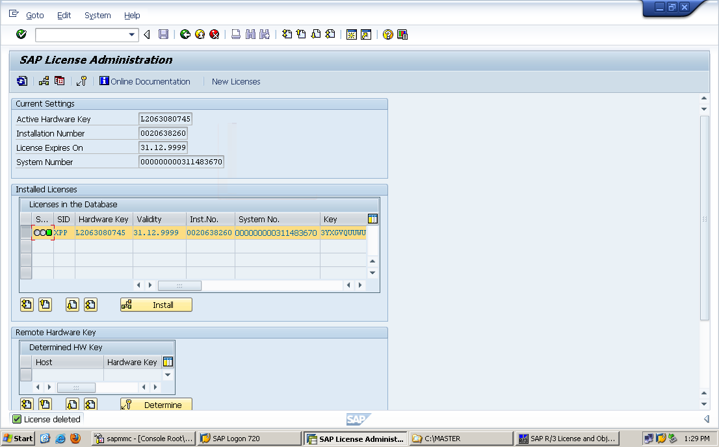Image resolution: width=719 pixels, height=447 pixels.
Task: Click table settings icon in Determined HW Key
Action: (x=168, y=362)
